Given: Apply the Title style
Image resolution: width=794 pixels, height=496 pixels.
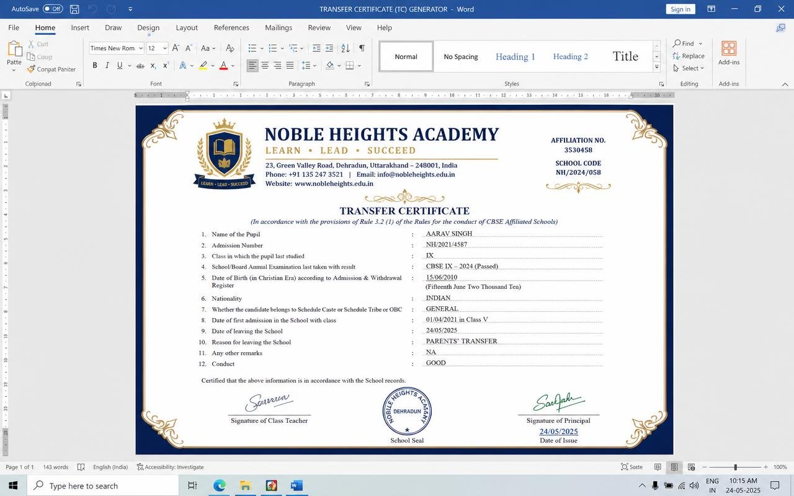Looking at the screenshot, I should pyautogui.click(x=625, y=56).
